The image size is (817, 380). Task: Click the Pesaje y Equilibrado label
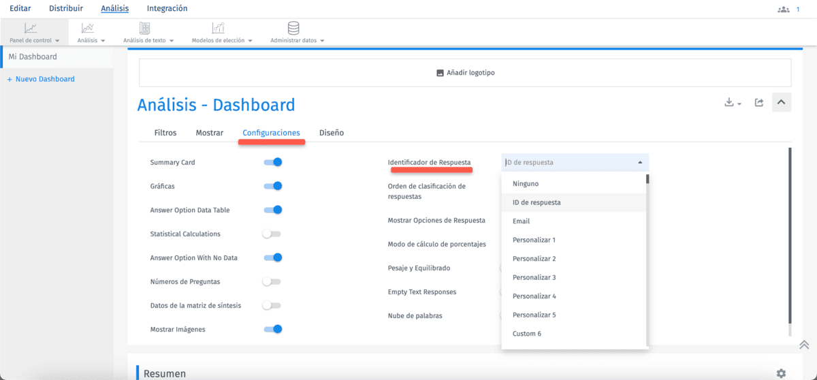[x=419, y=268]
